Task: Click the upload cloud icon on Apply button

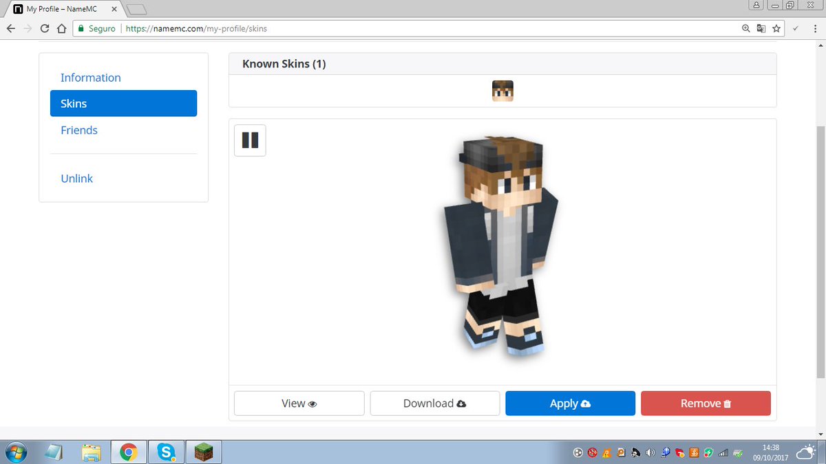Action: coord(586,404)
